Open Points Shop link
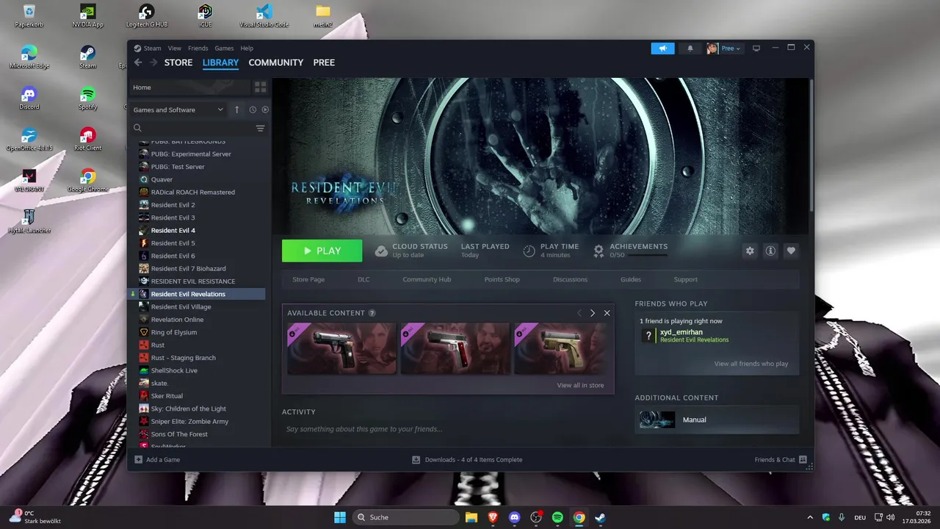 point(502,279)
